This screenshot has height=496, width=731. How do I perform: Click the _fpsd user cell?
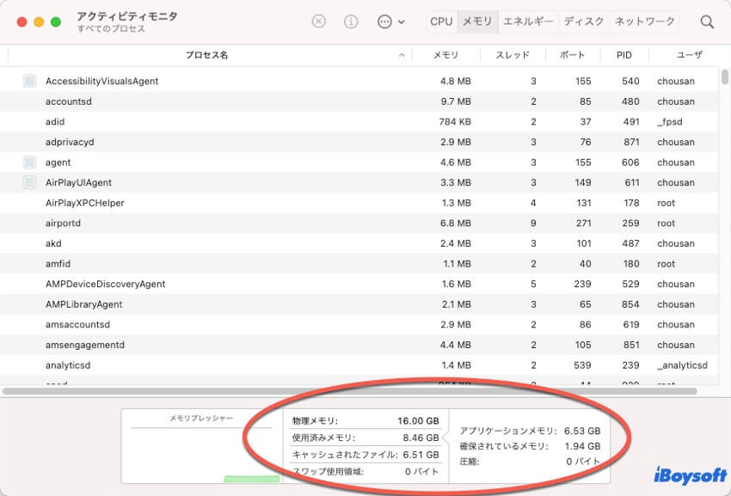point(670,122)
